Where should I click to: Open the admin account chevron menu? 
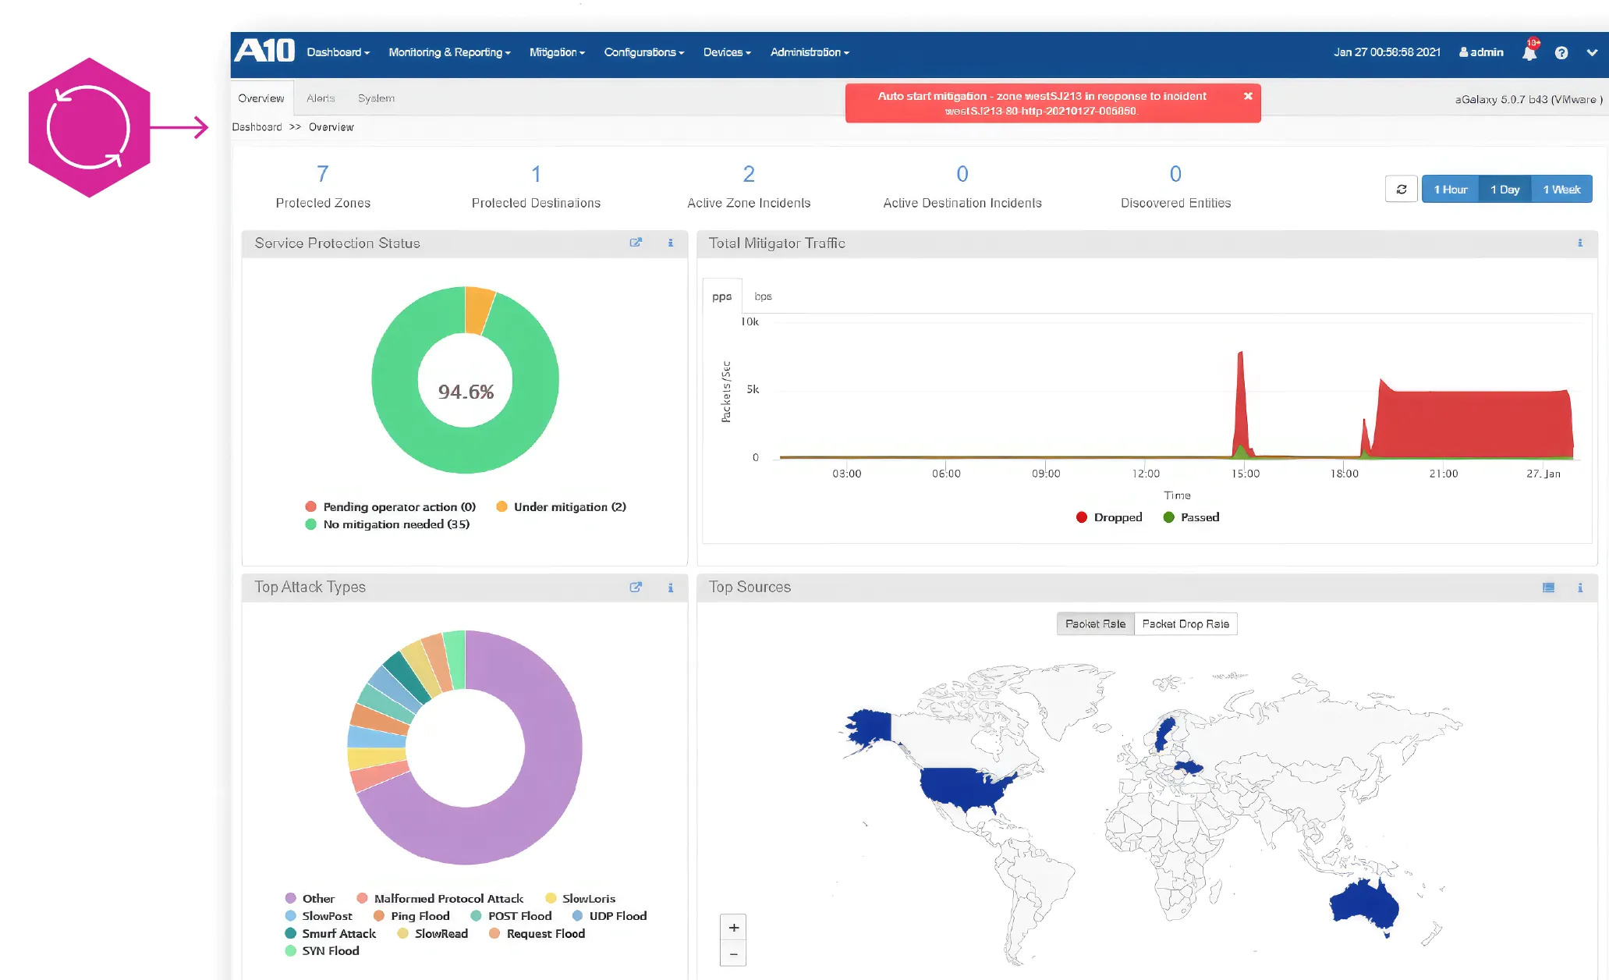(x=1591, y=52)
